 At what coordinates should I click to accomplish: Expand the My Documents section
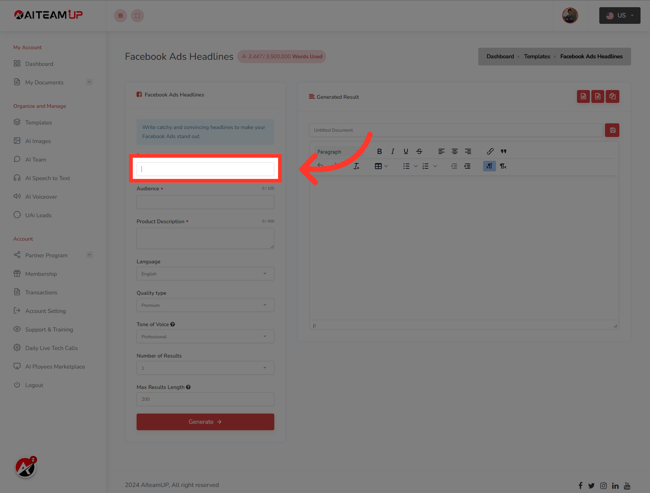[89, 82]
